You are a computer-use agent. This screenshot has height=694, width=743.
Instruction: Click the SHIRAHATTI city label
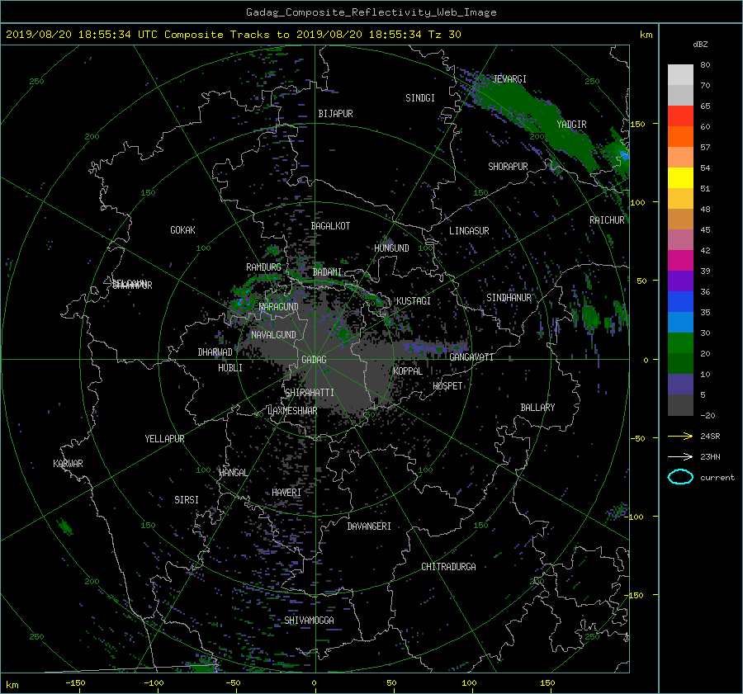tap(310, 393)
